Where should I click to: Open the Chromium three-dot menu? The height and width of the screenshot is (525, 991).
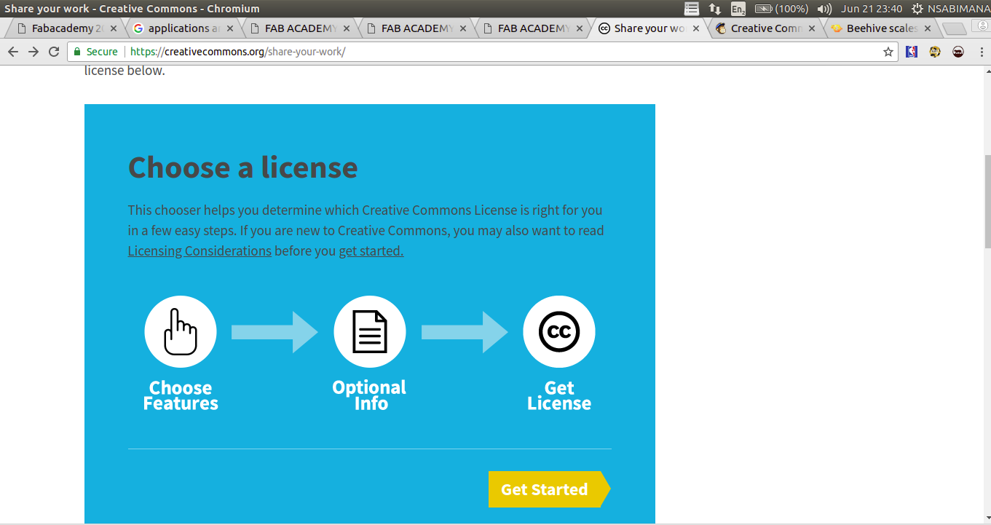[981, 52]
